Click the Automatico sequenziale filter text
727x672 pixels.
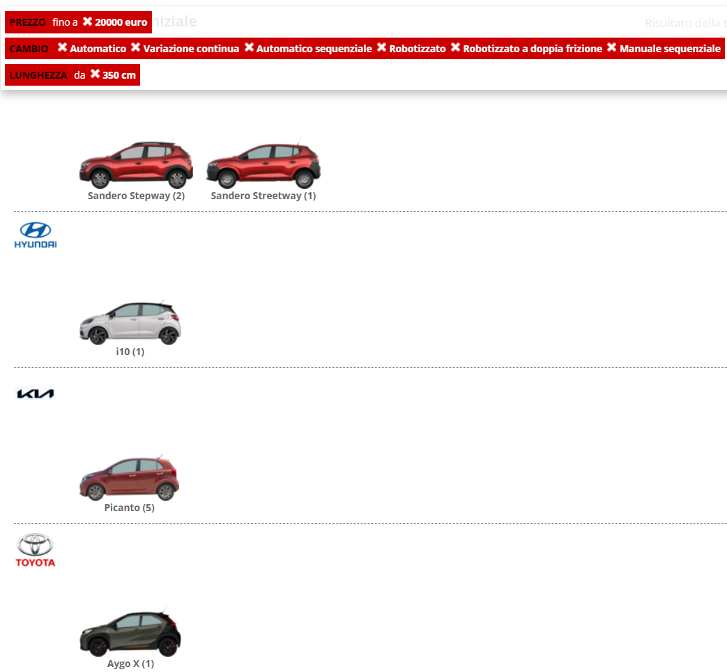pyautogui.click(x=314, y=49)
